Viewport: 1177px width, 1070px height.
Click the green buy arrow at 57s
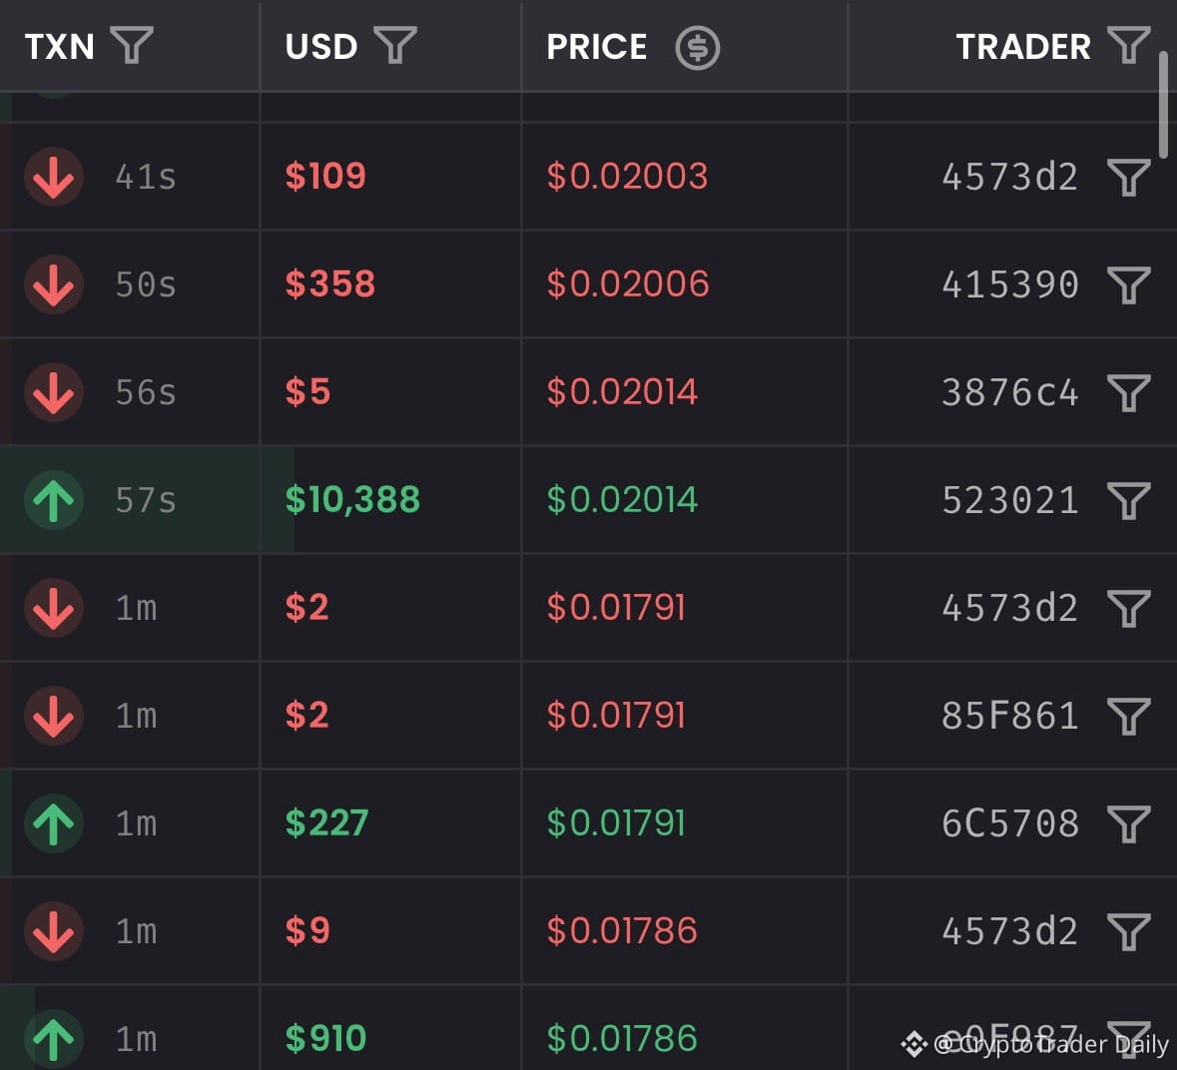point(53,500)
